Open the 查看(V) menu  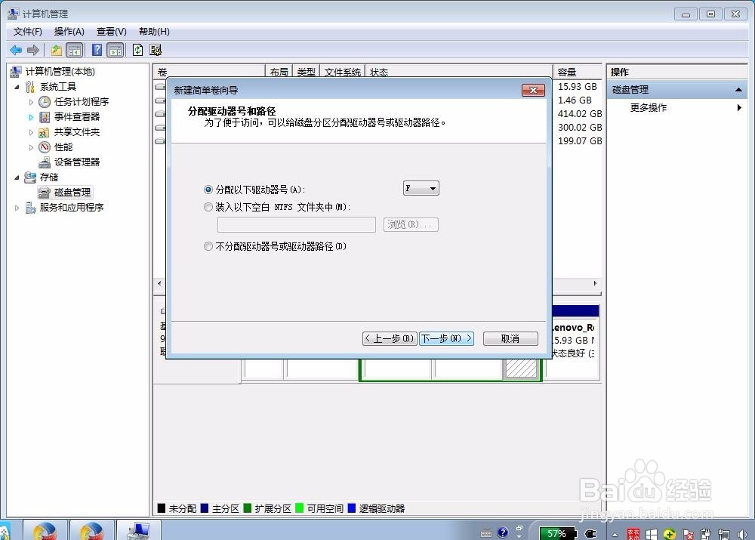[x=111, y=32]
